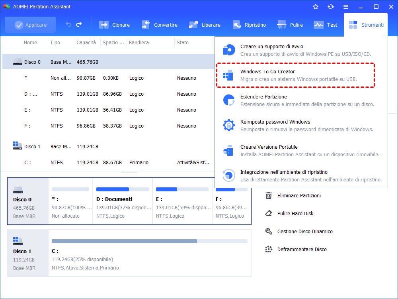Collapse the Strumenti tab menu
Image resolution: width=398 pixels, height=299 pixels.
(366, 25)
